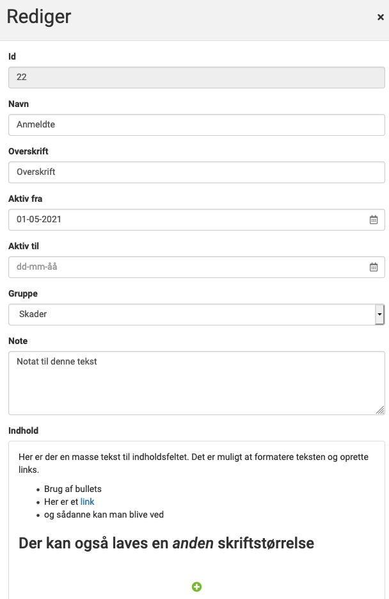
Task: Click the bullet item Brug af bullets
Action: tap(73, 489)
